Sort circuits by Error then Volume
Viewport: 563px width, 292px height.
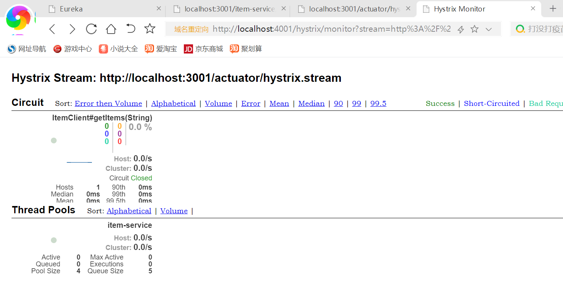coord(108,103)
